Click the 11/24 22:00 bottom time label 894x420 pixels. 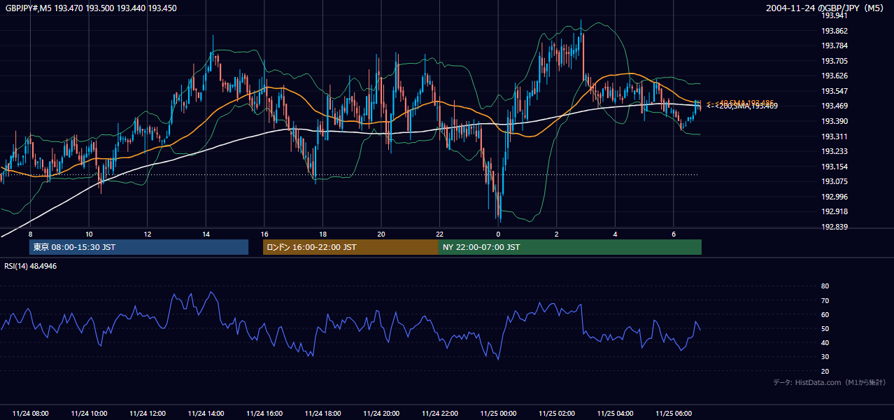pos(439,414)
